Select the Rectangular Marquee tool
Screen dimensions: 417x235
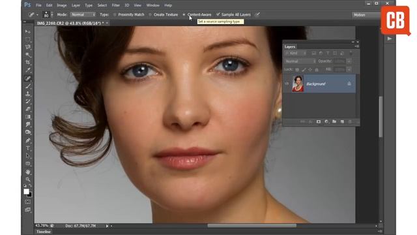[27, 39]
